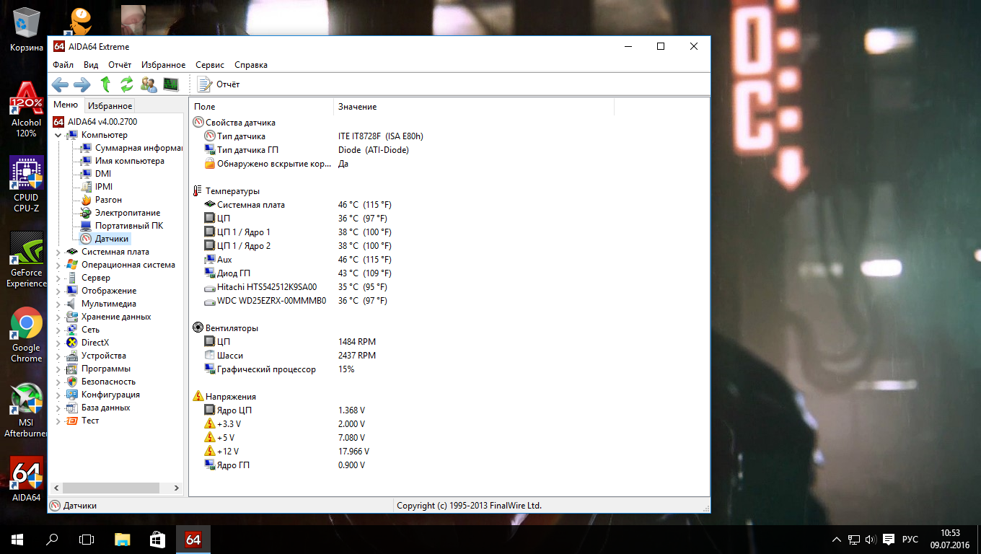Open File Explorer from the taskbar
981x554 pixels.
123,540
